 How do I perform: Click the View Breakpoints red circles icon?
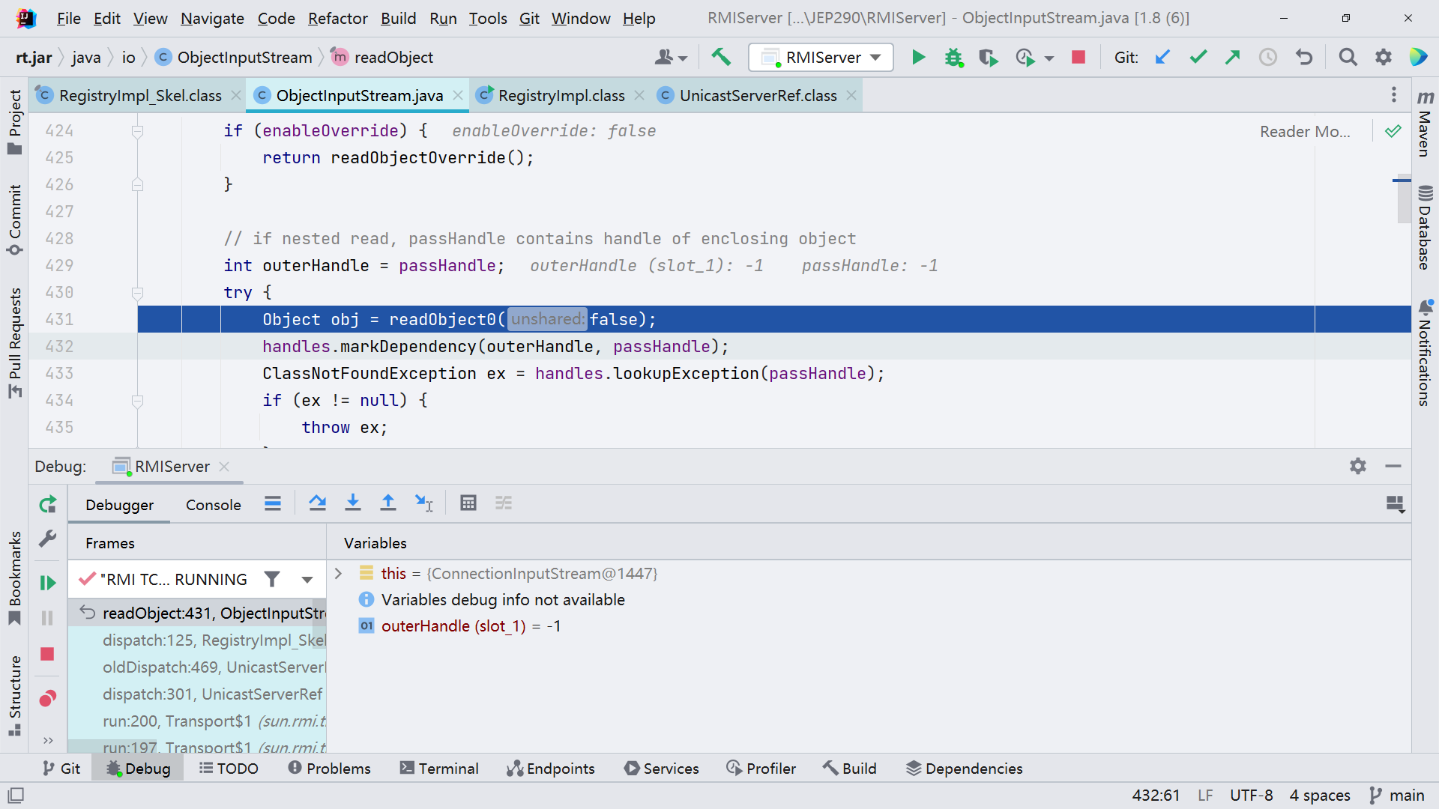click(x=47, y=699)
